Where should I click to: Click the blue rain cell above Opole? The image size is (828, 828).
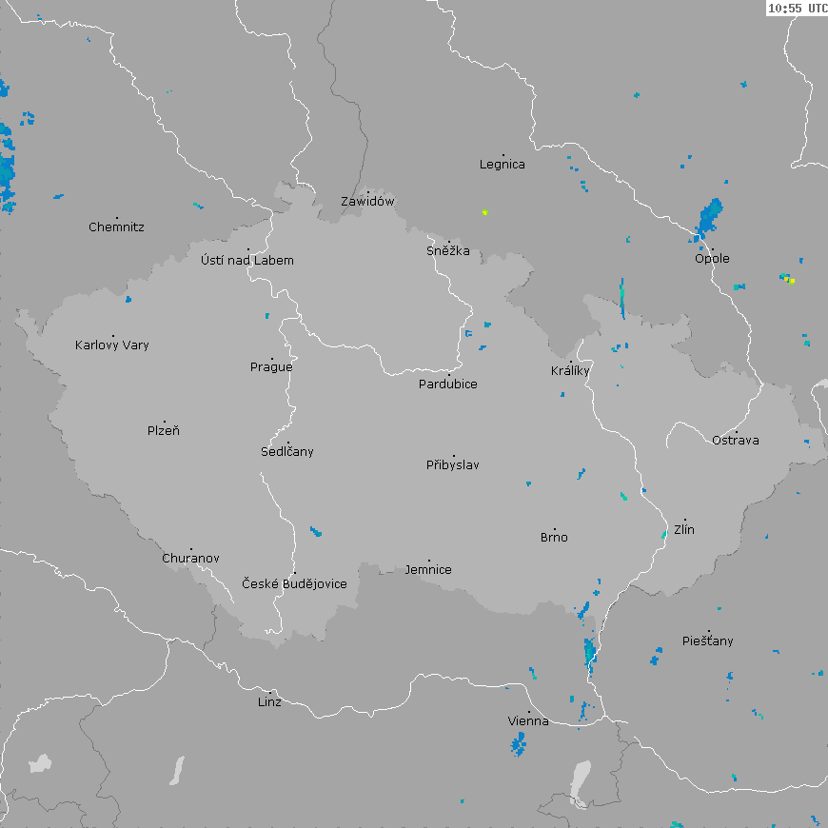(x=709, y=217)
